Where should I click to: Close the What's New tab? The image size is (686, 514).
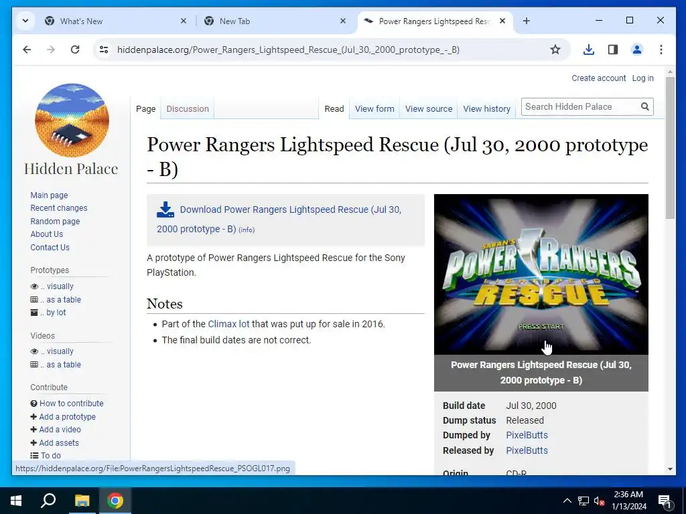tap(184, 21)
